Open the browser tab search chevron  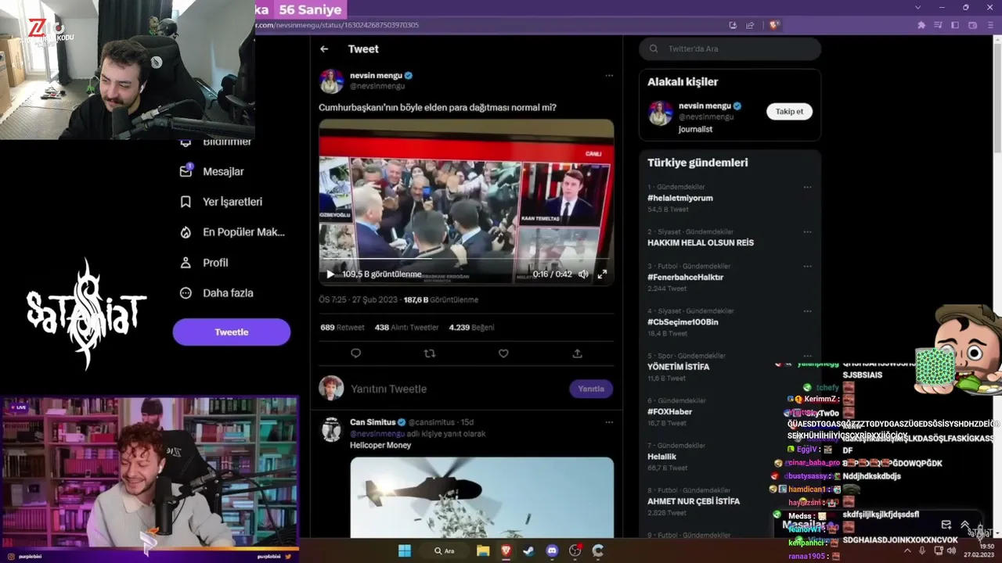coord(918,8)
